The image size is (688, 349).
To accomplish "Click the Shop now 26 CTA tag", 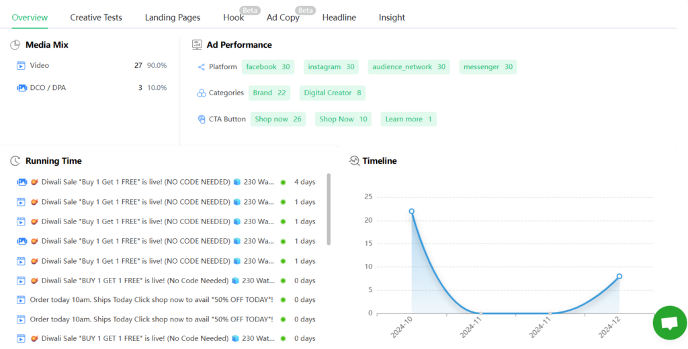I will point(278,119).
